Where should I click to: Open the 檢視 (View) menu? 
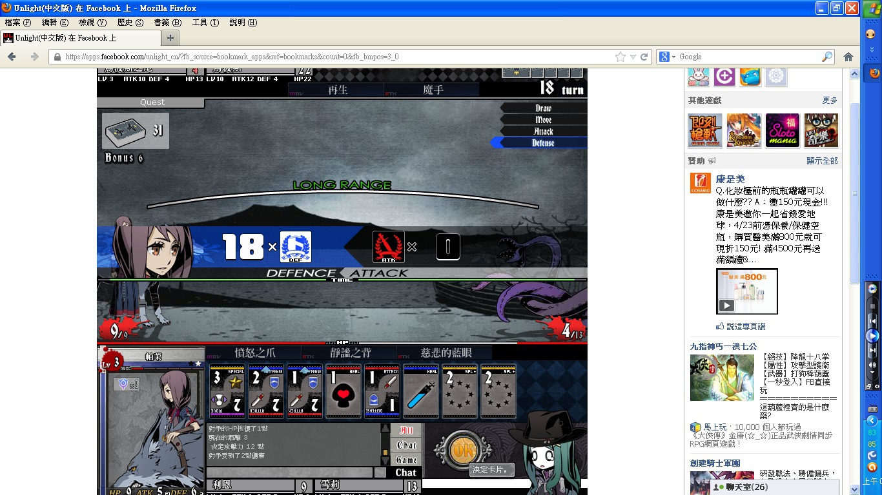point(92,23)
